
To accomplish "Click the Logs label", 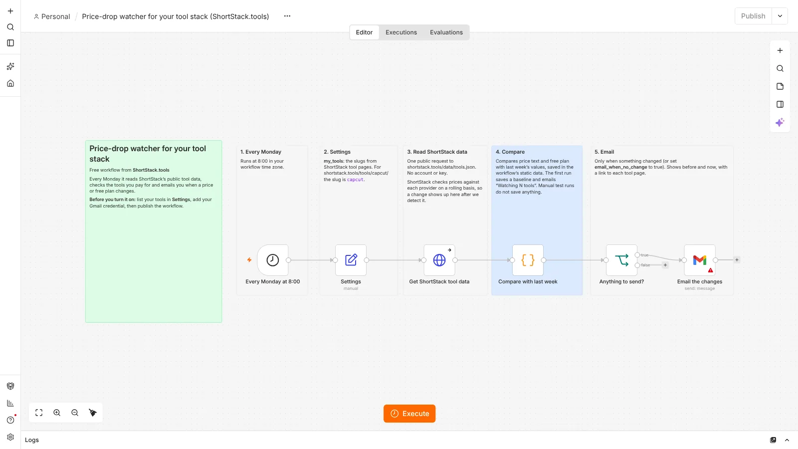I will [x=32, y=440].
